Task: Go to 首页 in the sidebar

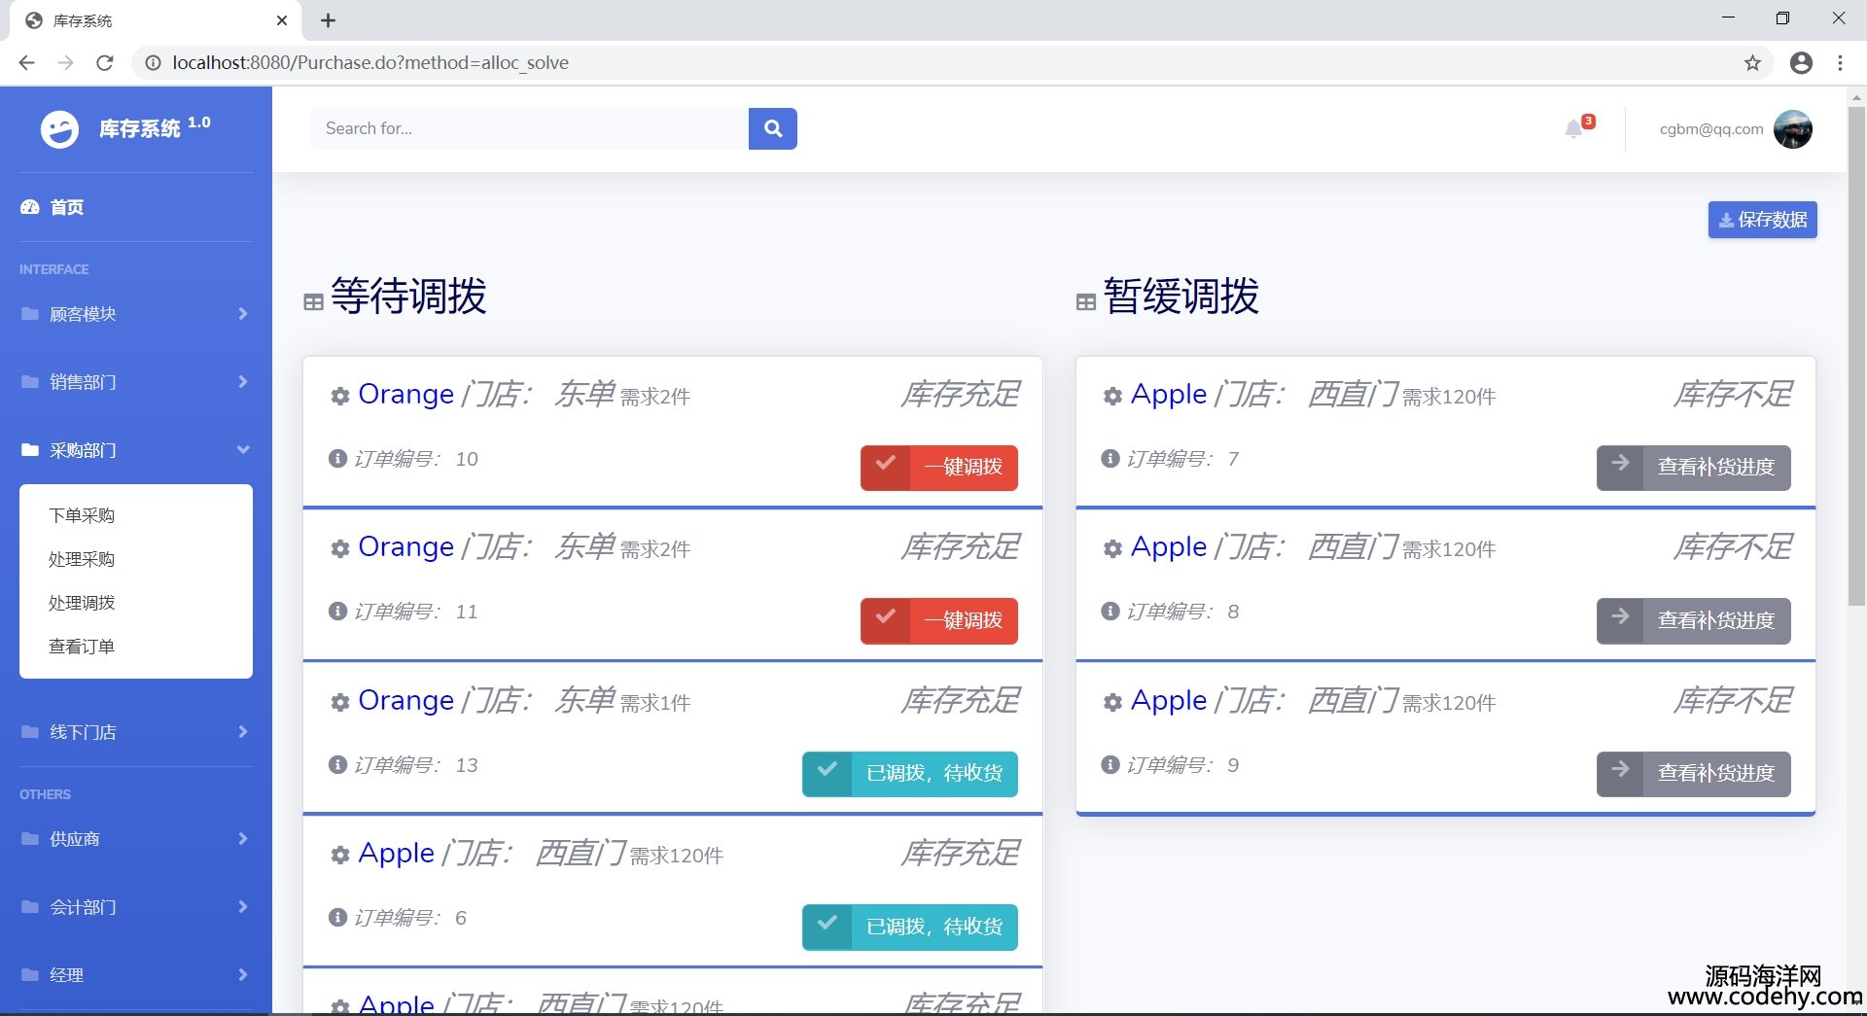Action: point(67,207)
